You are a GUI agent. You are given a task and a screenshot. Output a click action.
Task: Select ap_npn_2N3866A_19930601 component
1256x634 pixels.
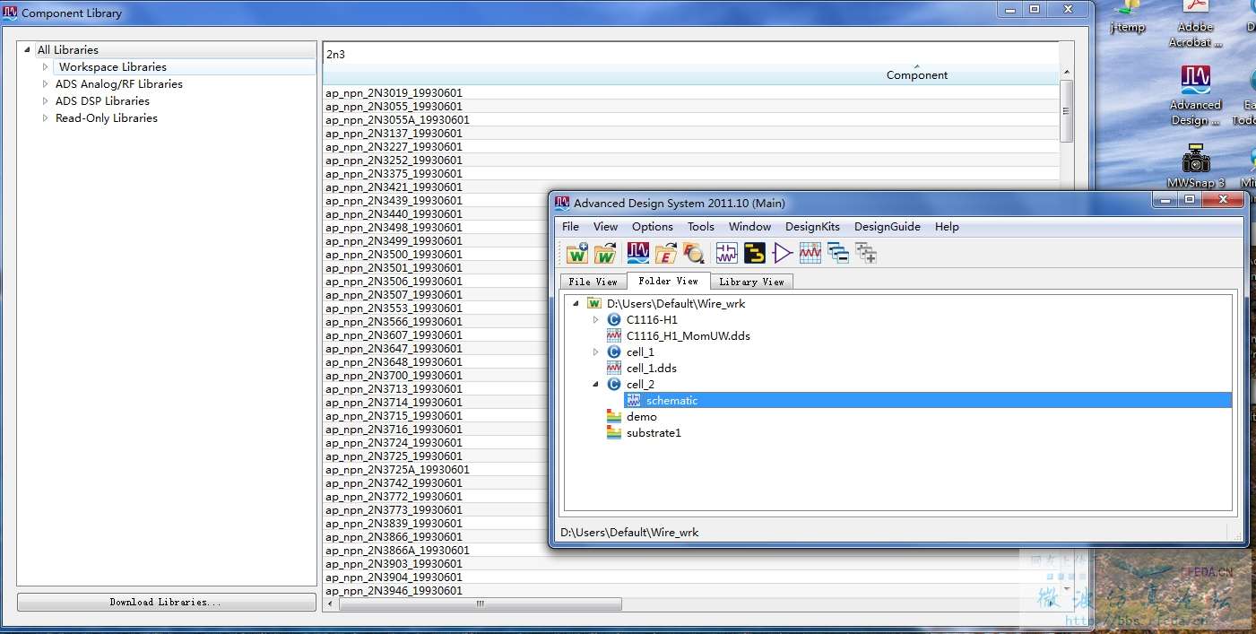pyautogui.click(x=397, y=551)
